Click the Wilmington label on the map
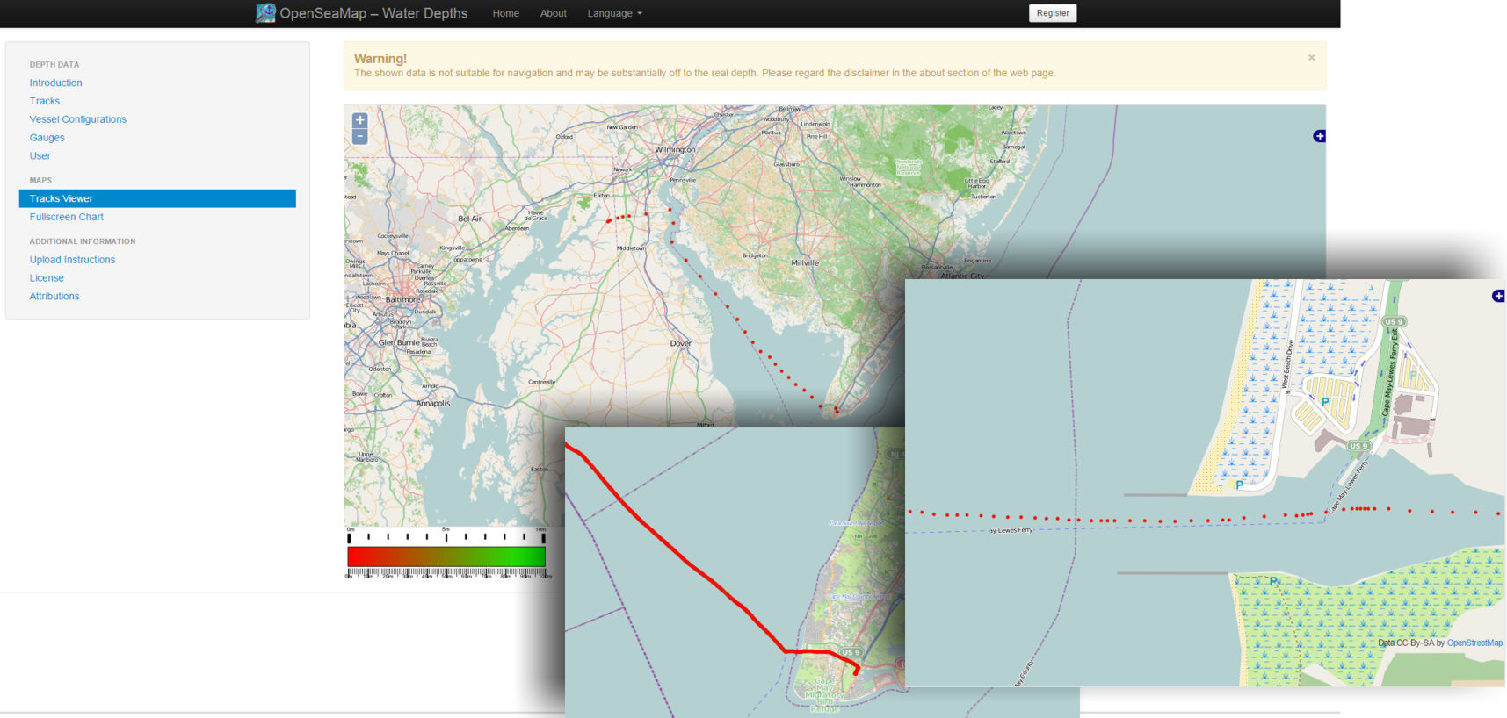This screenshot has width=1507, height=718. (x=675, y=150)
